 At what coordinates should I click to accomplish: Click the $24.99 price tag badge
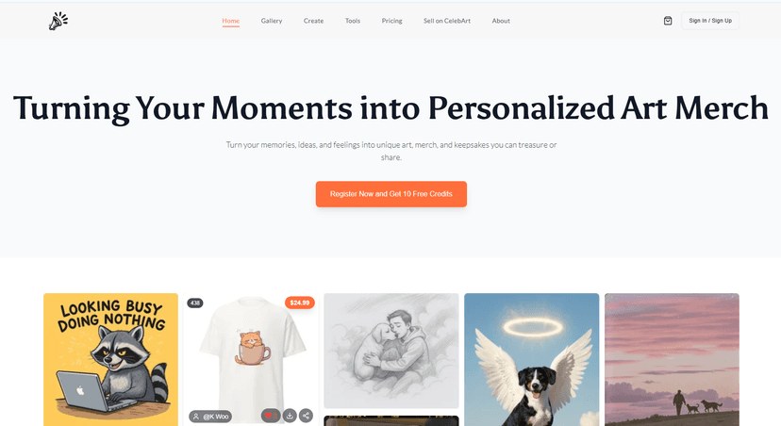[x=299, y=303]
